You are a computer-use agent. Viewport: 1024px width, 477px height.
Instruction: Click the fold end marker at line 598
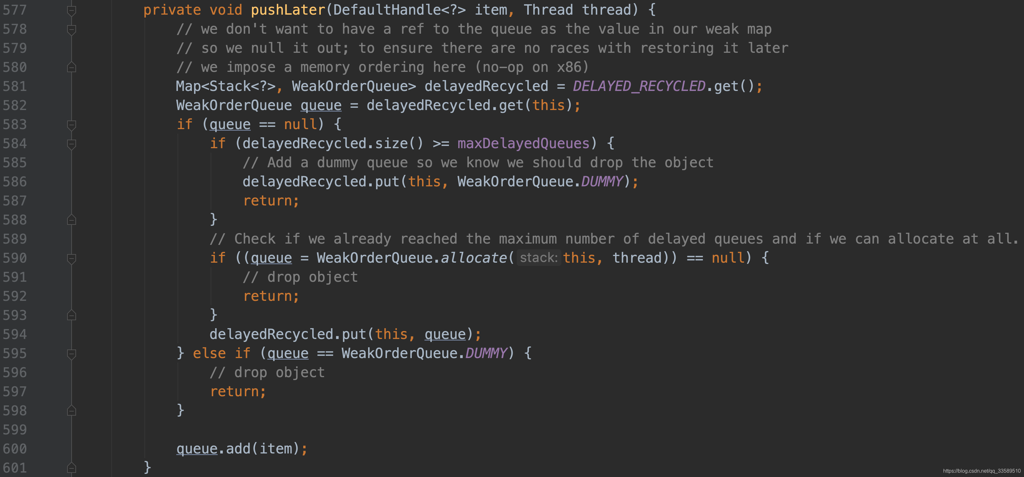pos(72,410)
